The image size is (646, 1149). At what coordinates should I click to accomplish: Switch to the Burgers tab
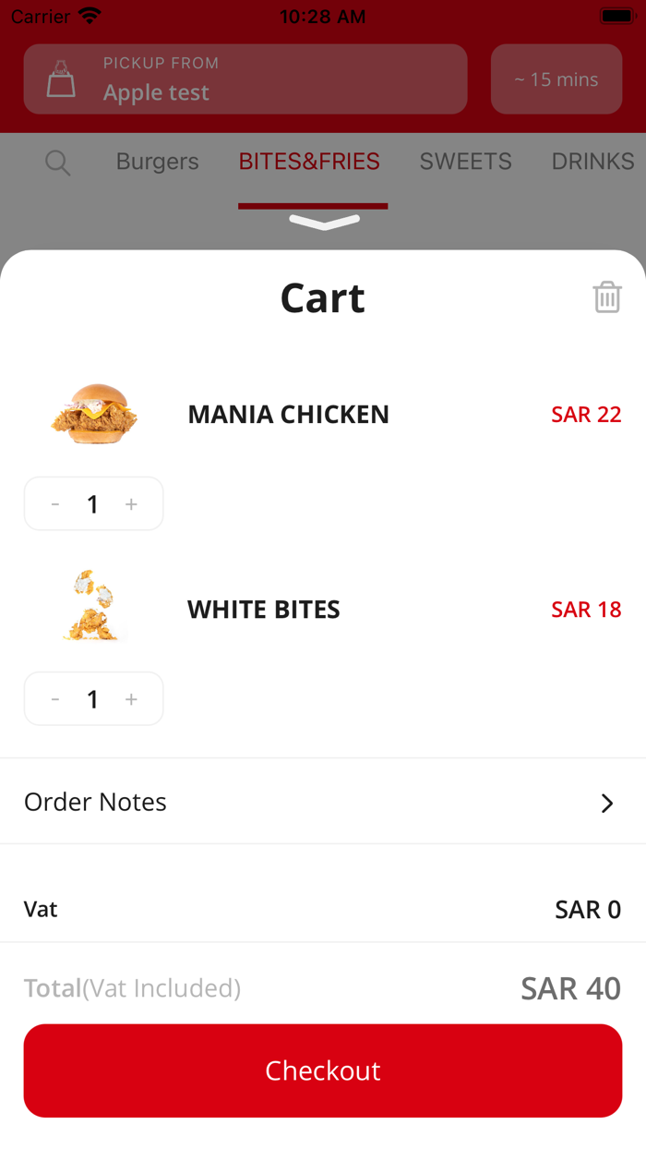pos(157,162)
